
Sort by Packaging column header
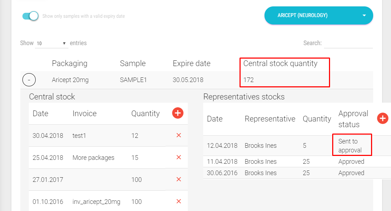pos(70,64)
